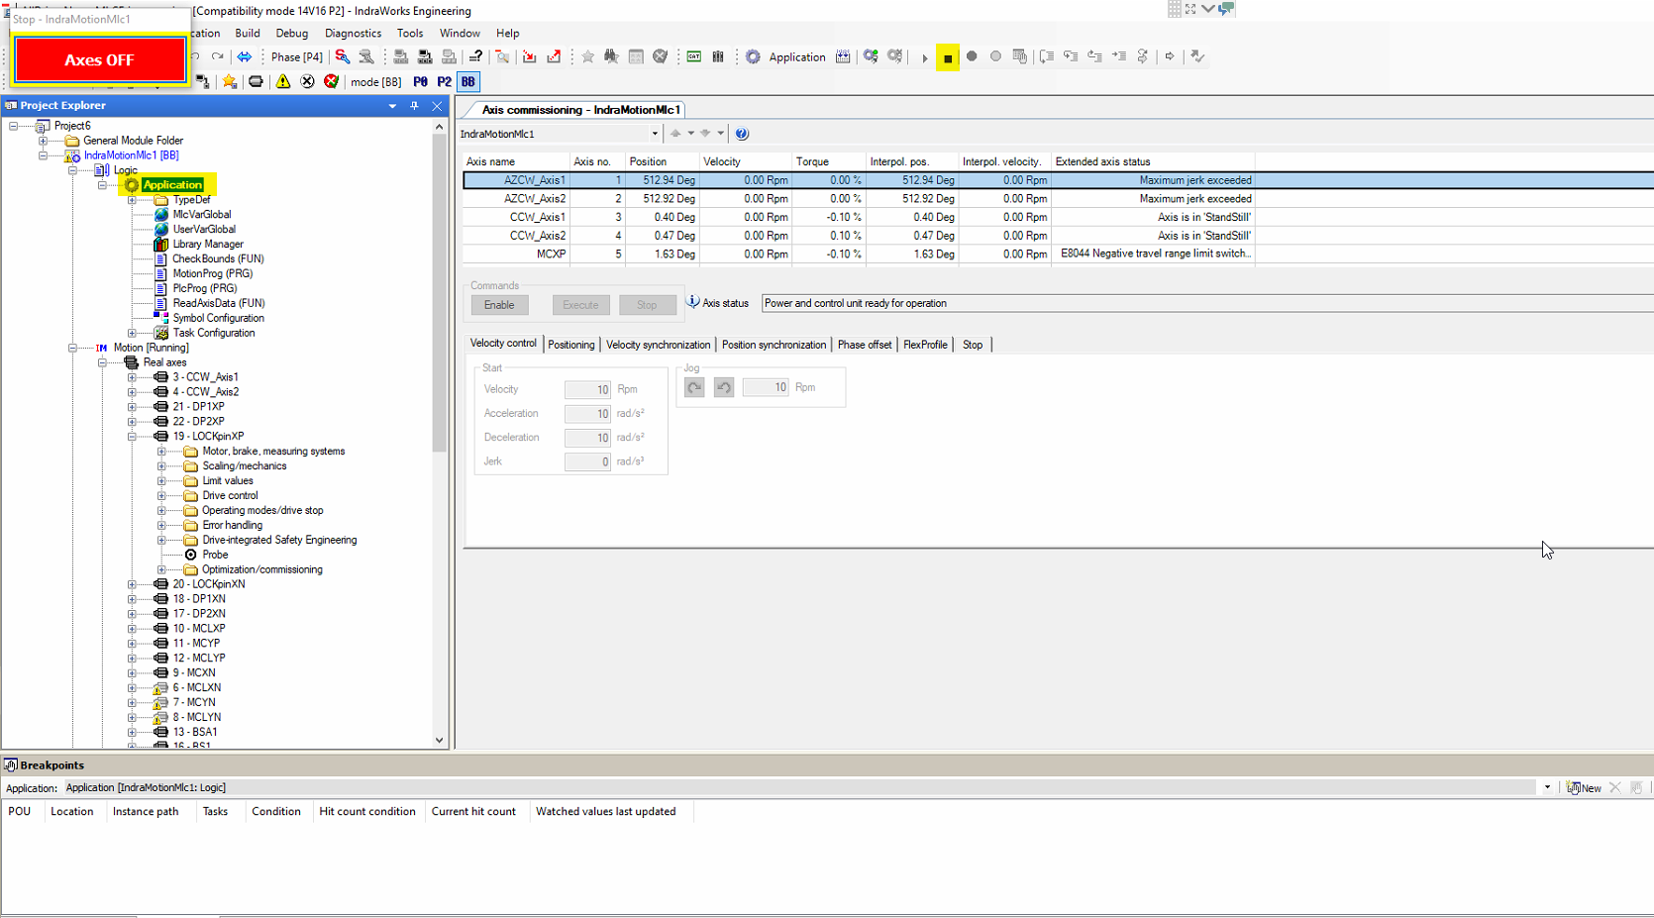Click the Run to cursor icon
1654x918 pixels.
pyautogui.click(x=1119, y=56)
